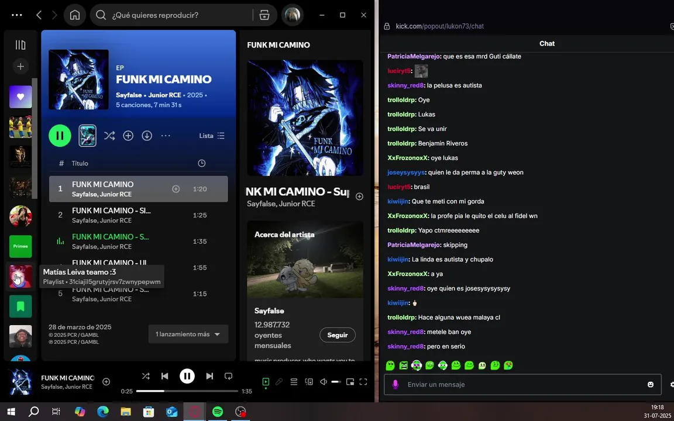This screenshot has width=674, height=421.
Task: Open Liked Songs heart playlist
Action: click(20, 96)
